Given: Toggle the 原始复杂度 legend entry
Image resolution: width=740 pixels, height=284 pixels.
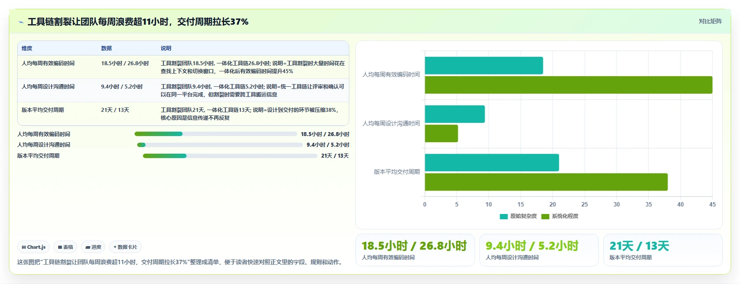Looking at the screenshot, I should 518,216.
